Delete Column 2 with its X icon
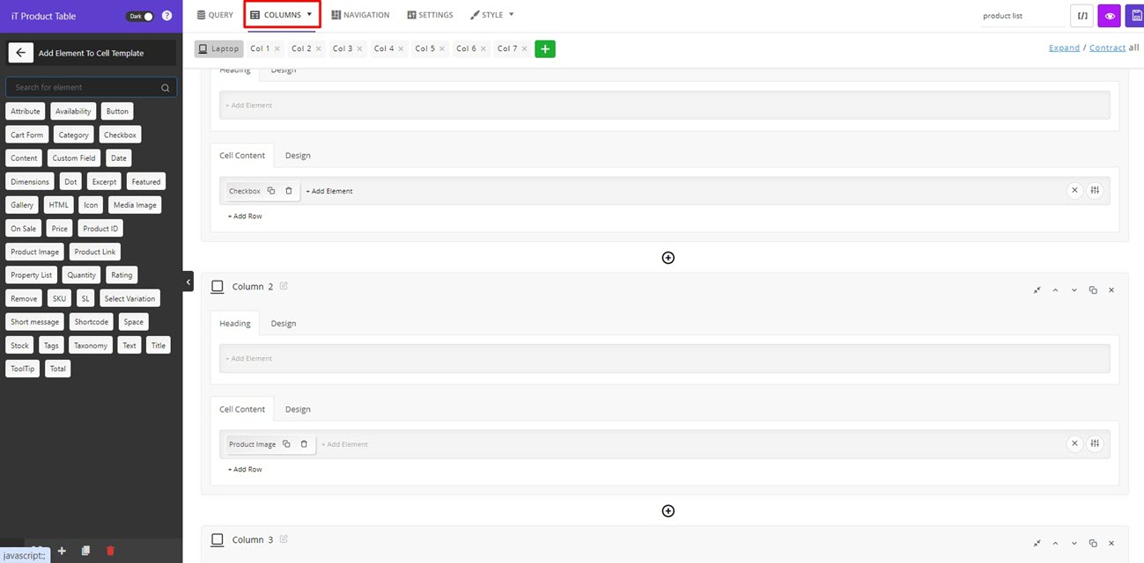This screenshot has height=563, width=1144. tap(1111, 290)
